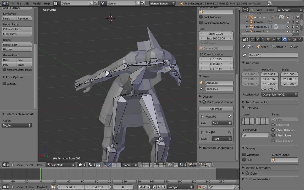
Task: Open the Object properties tab (cube icon)
Action: coord(268,39)
